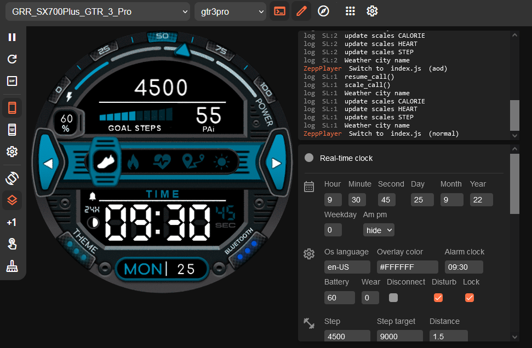Open the GRR_SX700Plus_GTR_3_Pro project dropdown

pyautogui.click(x=98, y=11)
